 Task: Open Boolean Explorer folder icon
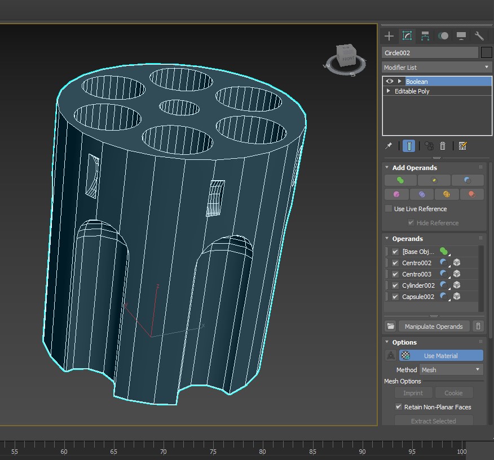[x=390, y=327]
